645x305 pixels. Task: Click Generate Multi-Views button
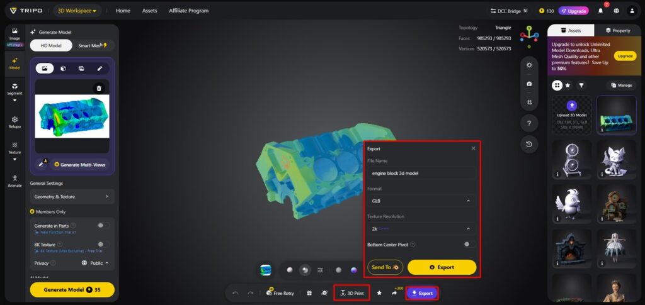(80, 164)
